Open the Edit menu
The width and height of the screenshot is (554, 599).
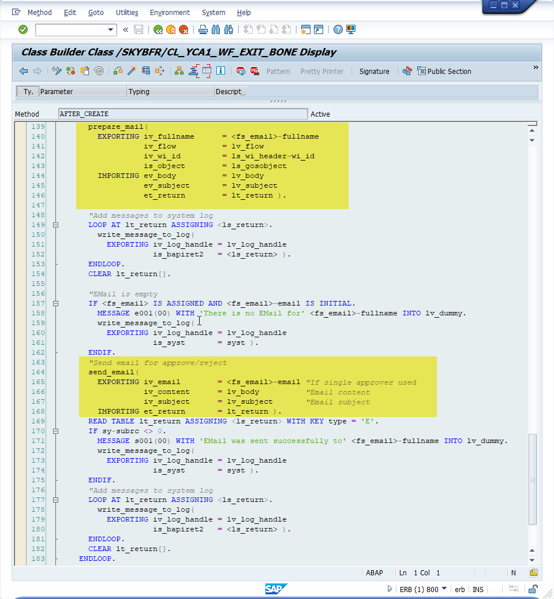tap(70, 12)
